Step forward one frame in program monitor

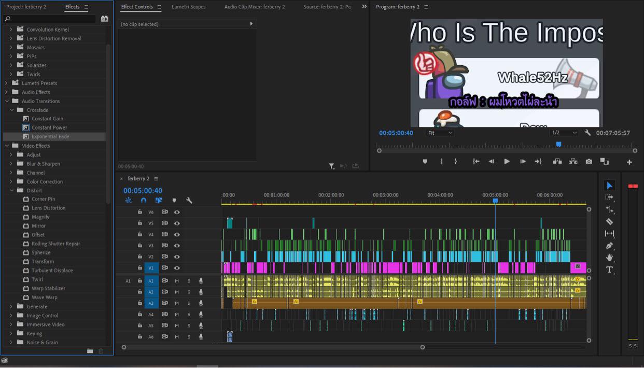point(523,162)
